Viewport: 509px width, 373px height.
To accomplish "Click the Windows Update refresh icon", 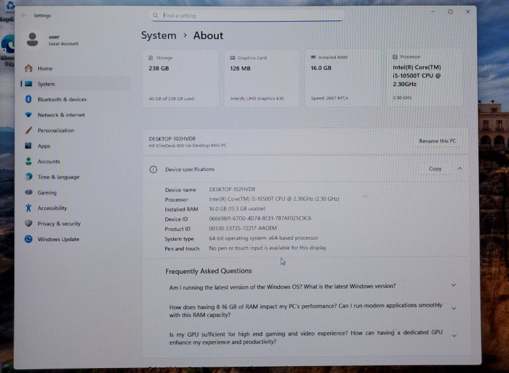I will (x=29, y=239).
